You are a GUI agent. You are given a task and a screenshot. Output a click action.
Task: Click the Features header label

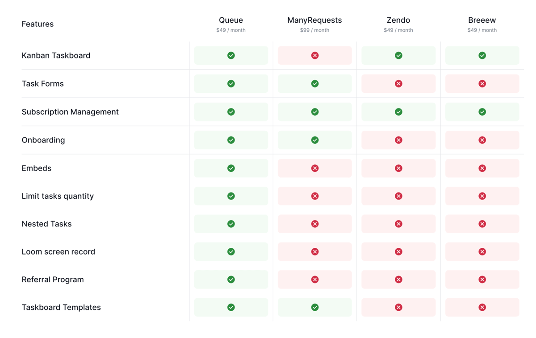[x=38, y=24]
